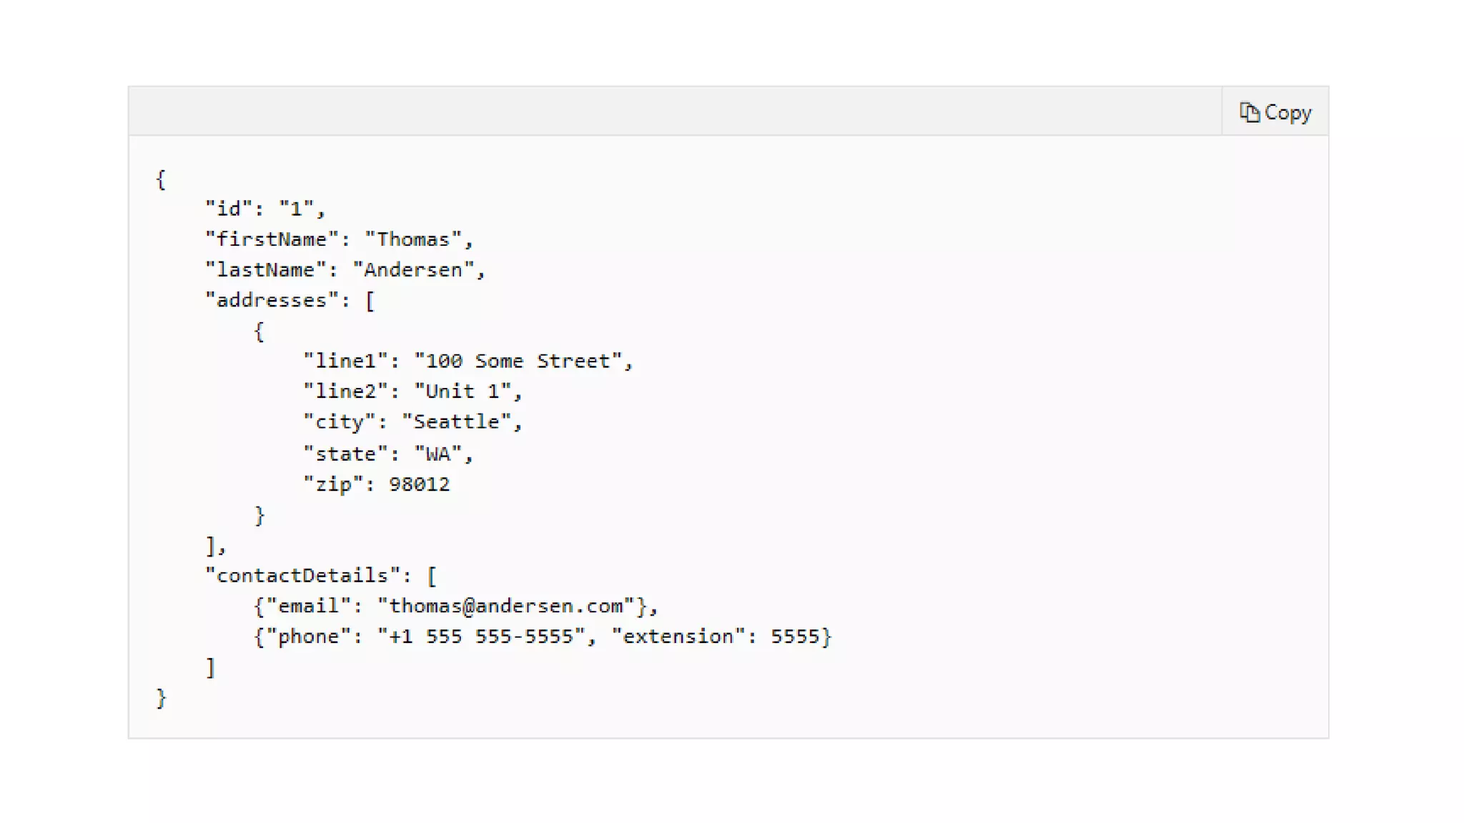Click the "id" key in JSON
1464x823 pixels.
[229, 209]
